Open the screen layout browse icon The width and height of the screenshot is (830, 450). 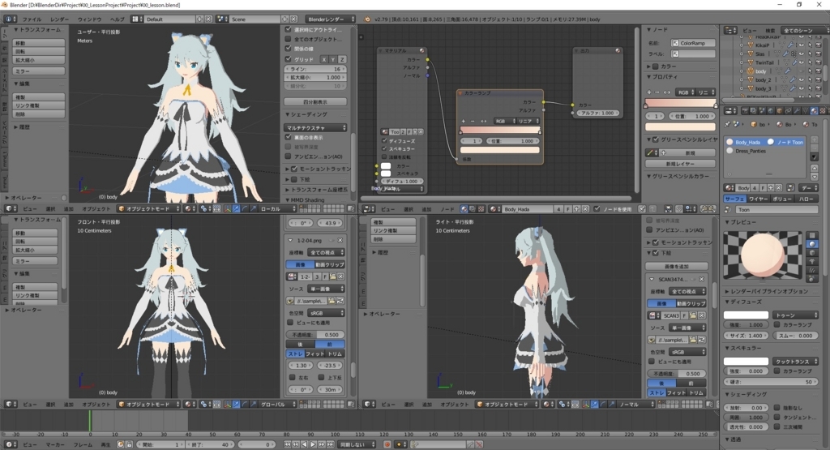coord(136,19)
